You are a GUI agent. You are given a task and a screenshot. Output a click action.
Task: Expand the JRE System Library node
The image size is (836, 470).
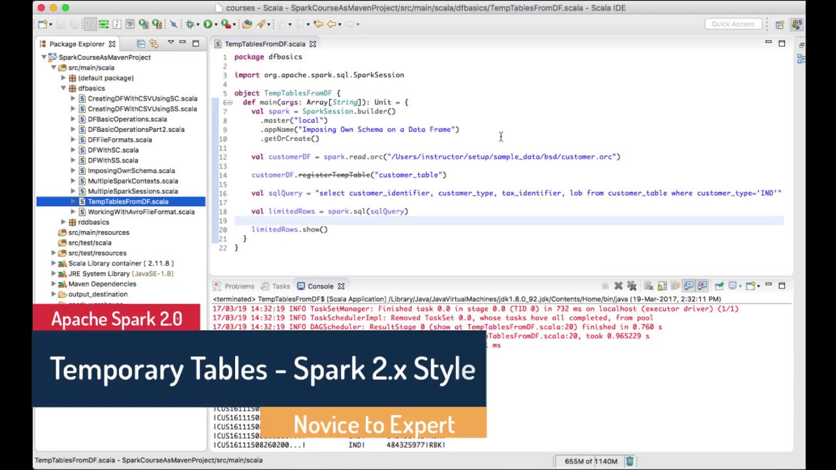[54, 274]
